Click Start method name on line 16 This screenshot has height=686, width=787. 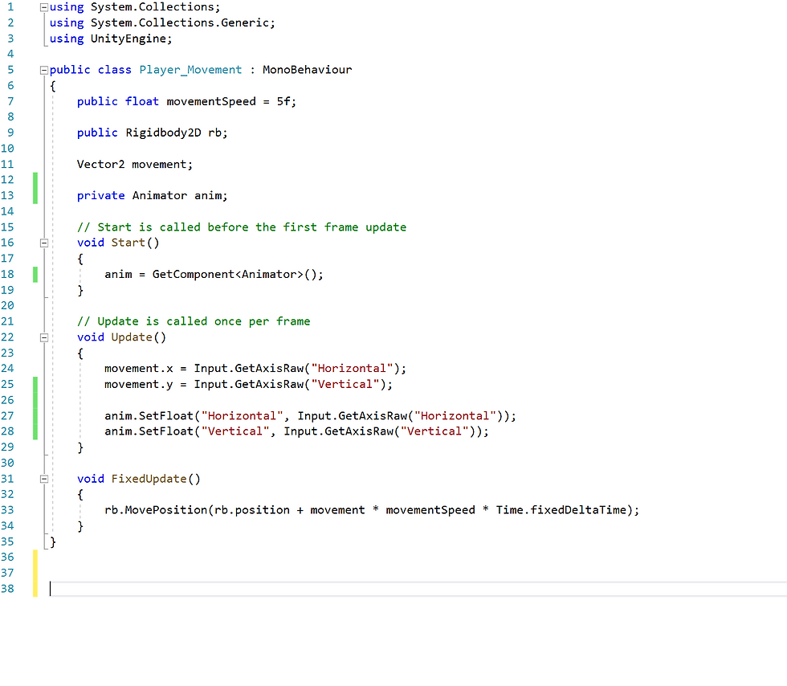(x=128, y=243)
